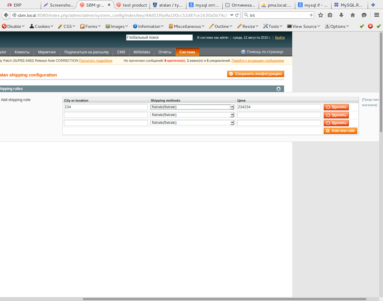This screenshot has height=301, width=383.
Task: Open a new tab with the plus icon
Action: (373, 5)
